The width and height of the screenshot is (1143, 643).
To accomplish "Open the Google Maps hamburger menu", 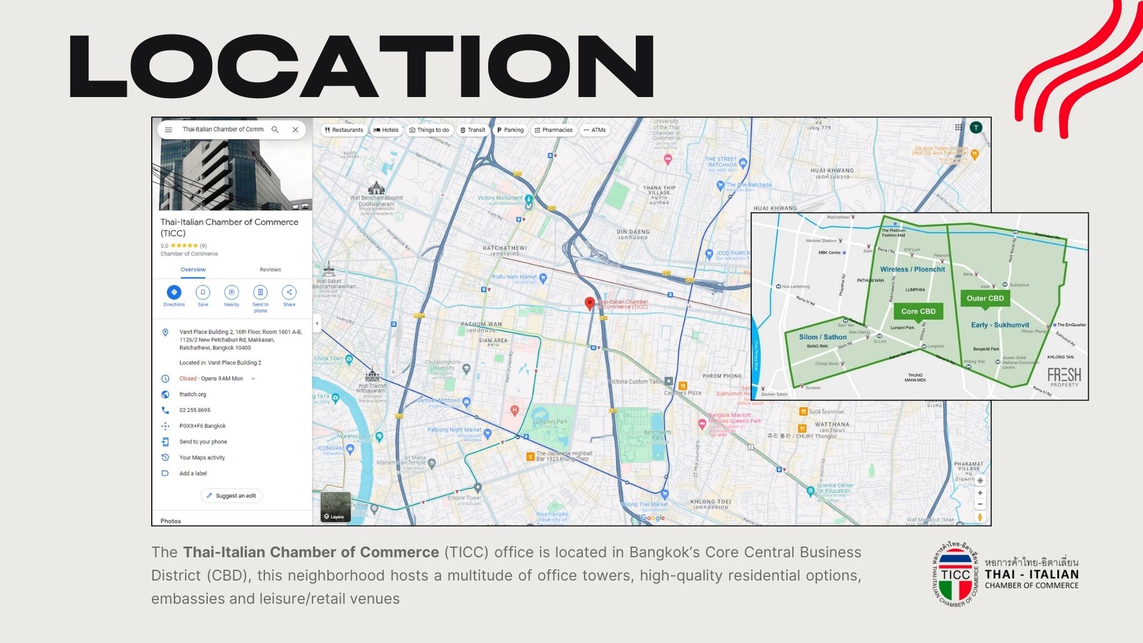I will coord(168,130).
